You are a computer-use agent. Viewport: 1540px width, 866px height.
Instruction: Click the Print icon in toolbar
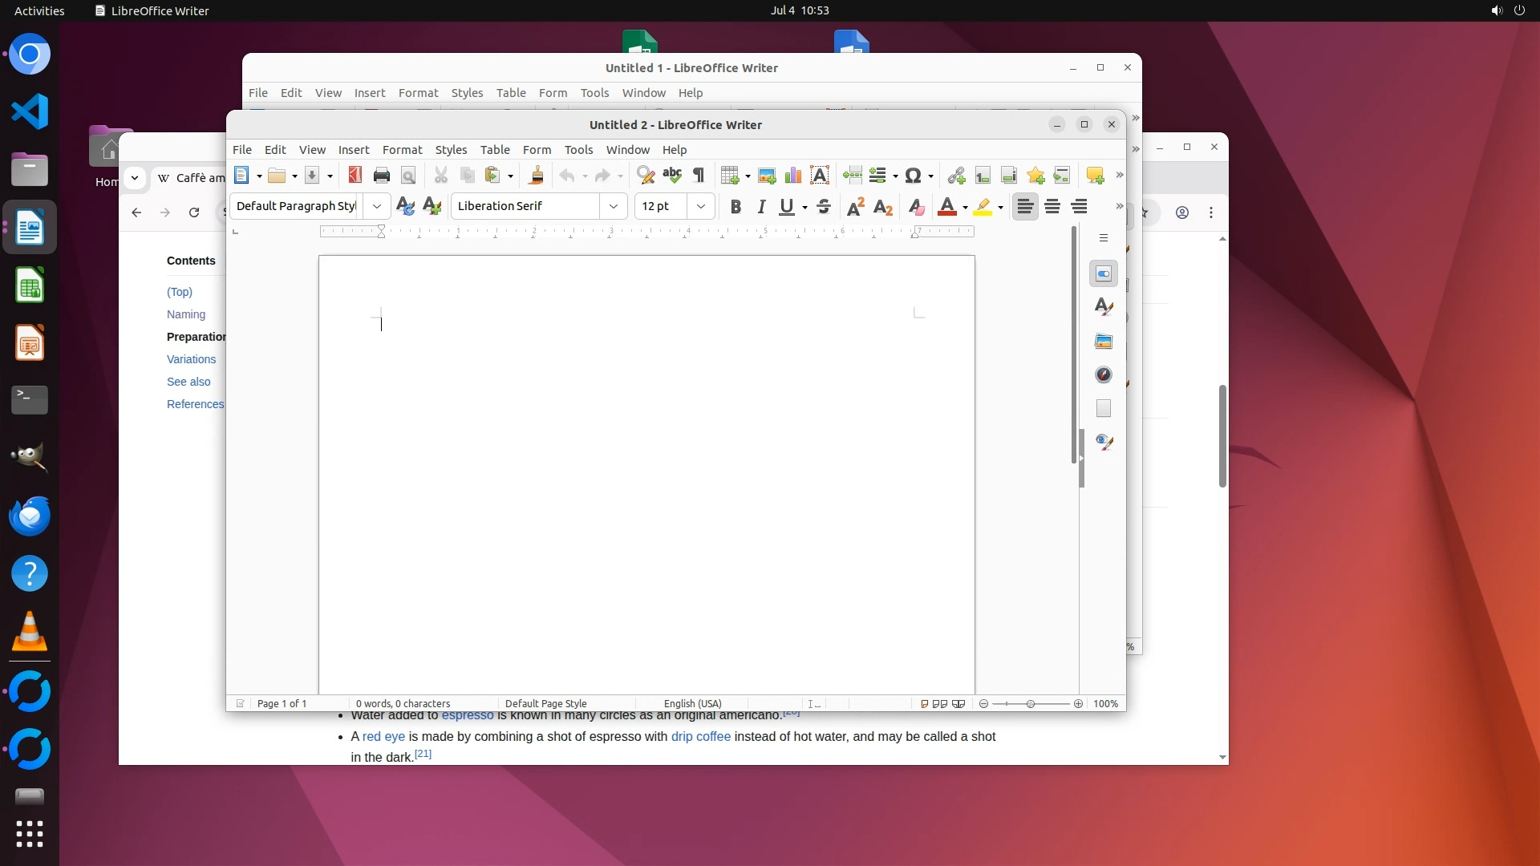[x=382, y=175]
